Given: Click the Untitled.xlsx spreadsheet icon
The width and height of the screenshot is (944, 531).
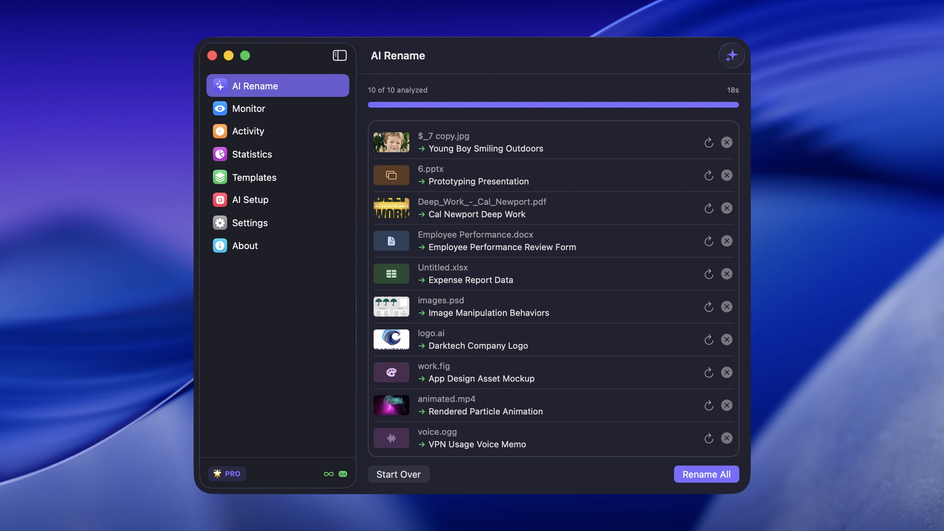Looking at the screenshot, I should 391,274.
